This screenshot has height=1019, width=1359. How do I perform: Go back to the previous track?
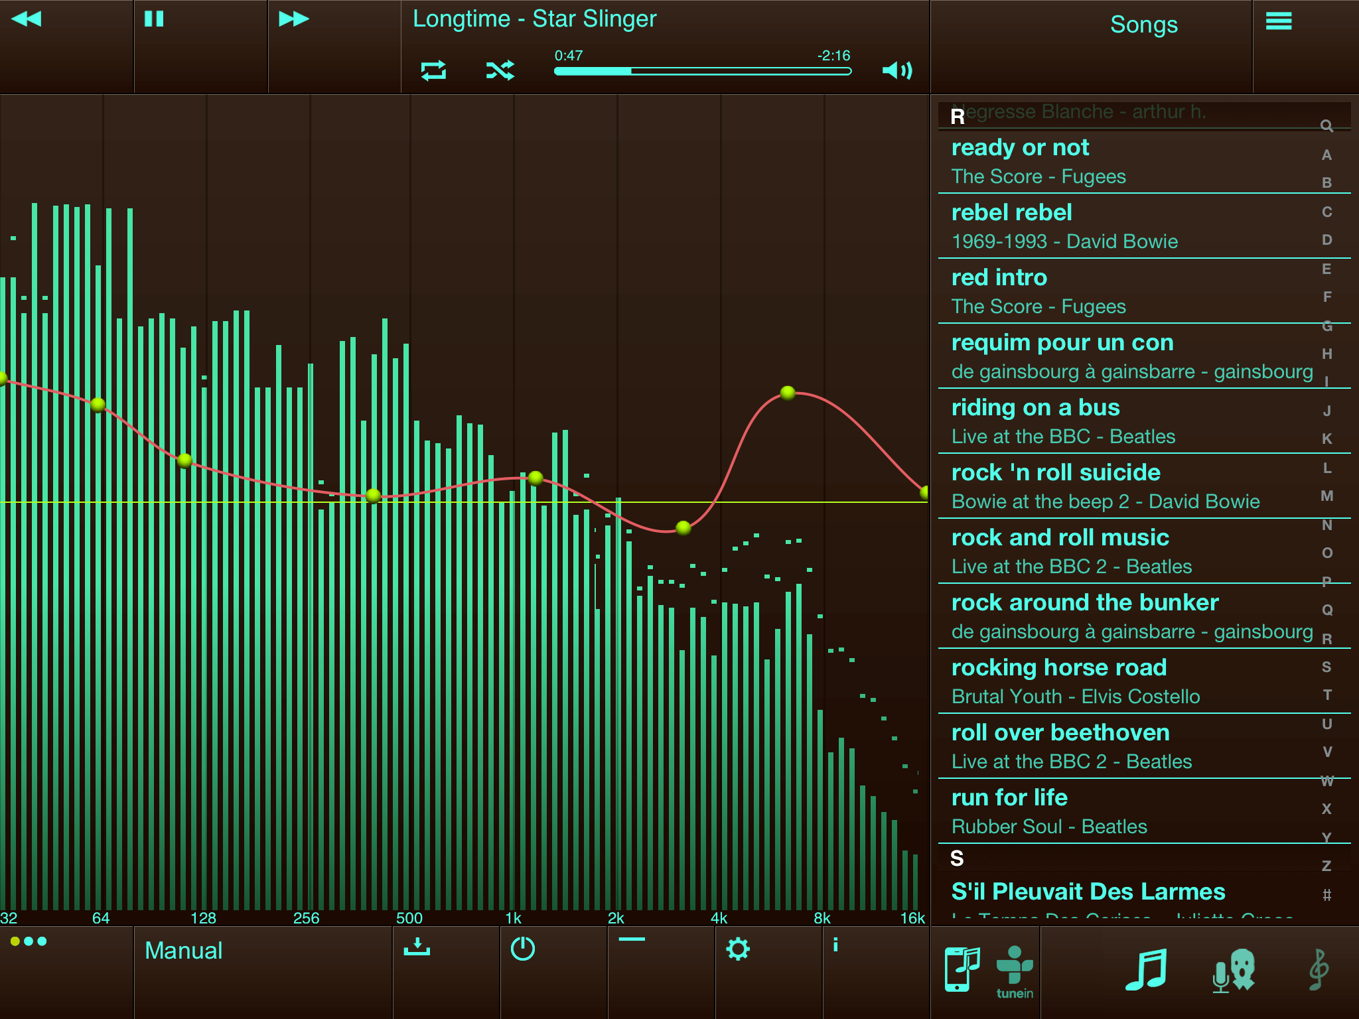pyautogui.click(x=27, y=19)
